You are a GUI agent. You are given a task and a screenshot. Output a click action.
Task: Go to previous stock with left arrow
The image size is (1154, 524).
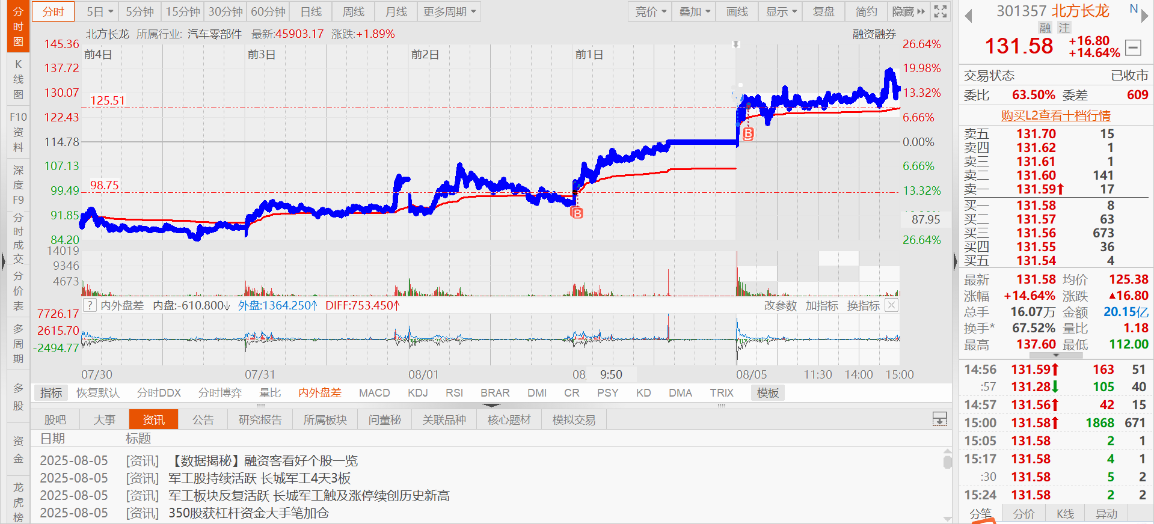(968, 16)
